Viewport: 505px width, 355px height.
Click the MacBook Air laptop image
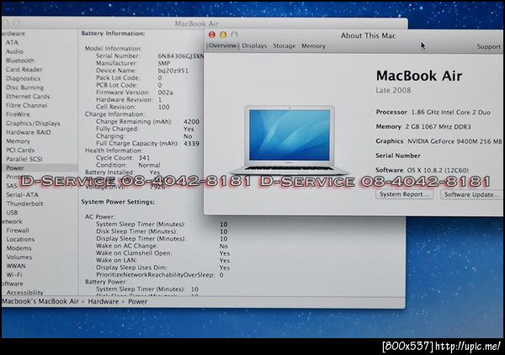click(290, 140)
